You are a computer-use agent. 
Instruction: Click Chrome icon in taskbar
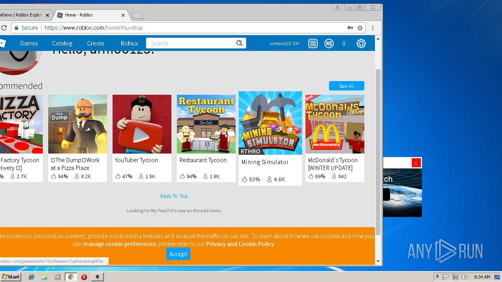pyautogui.click(x=71, y=277)
